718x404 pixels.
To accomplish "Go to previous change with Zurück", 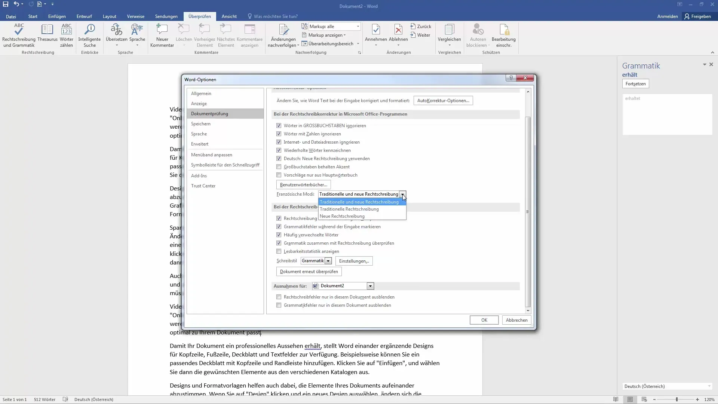I will point(421,27).
